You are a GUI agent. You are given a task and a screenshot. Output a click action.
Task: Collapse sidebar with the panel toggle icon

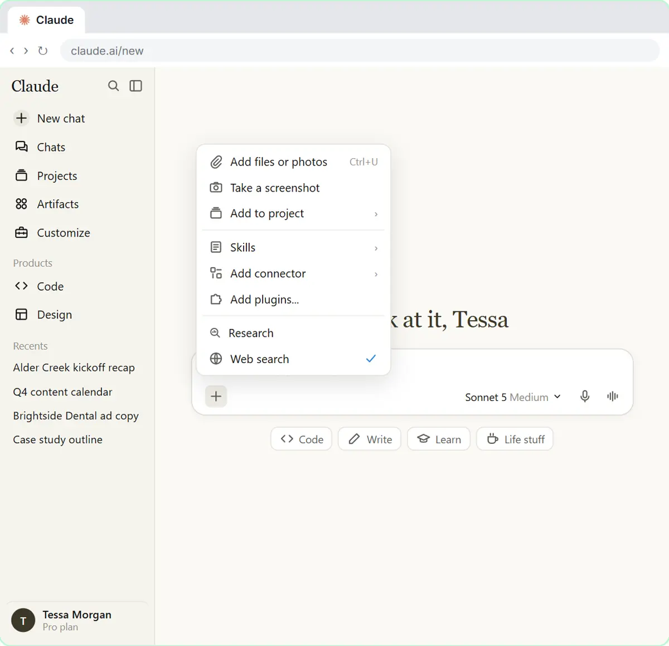click(x=136, y=86)
